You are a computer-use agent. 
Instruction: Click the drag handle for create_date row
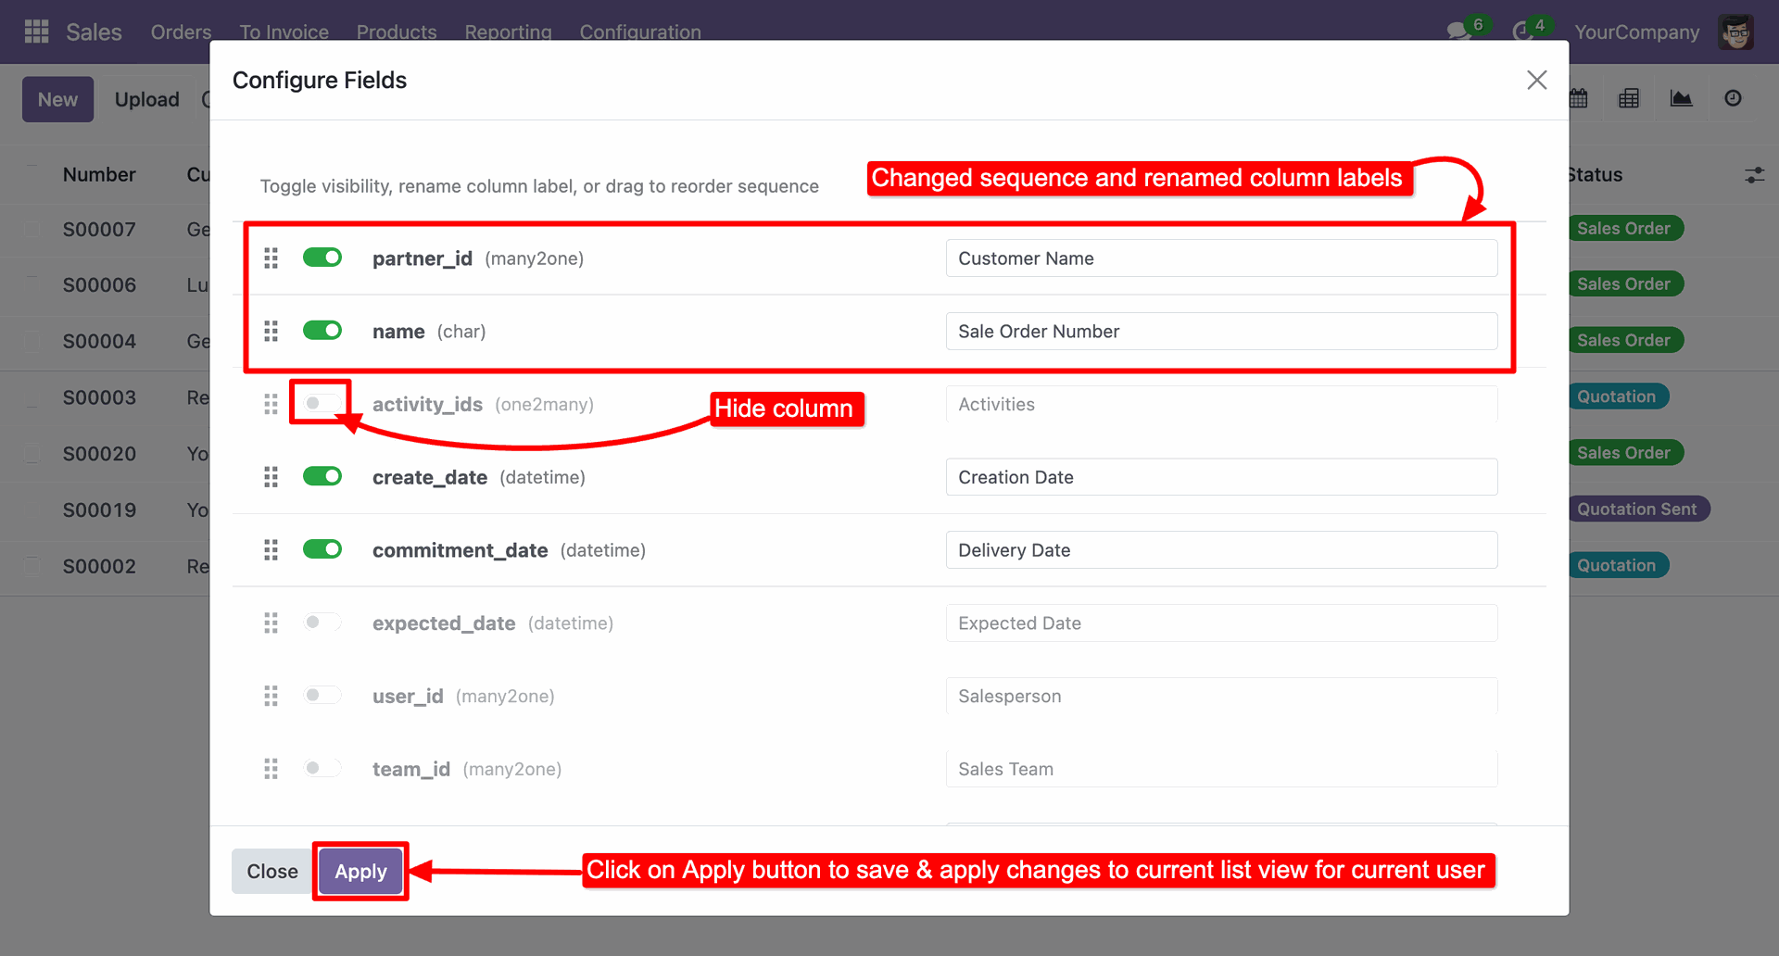point(271,477)
